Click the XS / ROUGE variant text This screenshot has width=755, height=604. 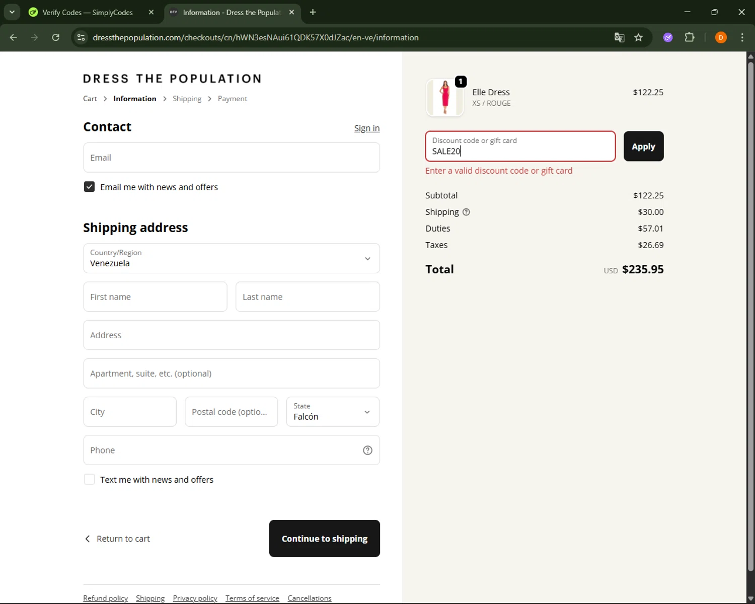(x=491, y=103)
